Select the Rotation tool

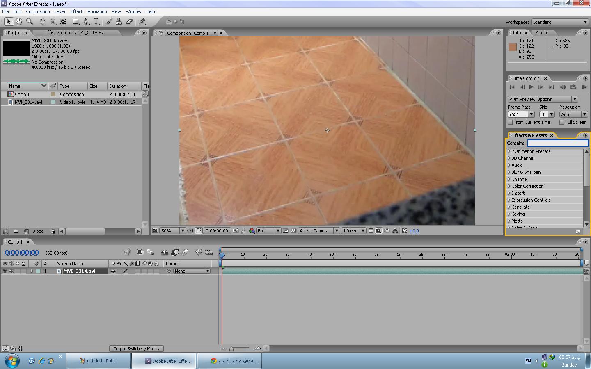[42, 21]
